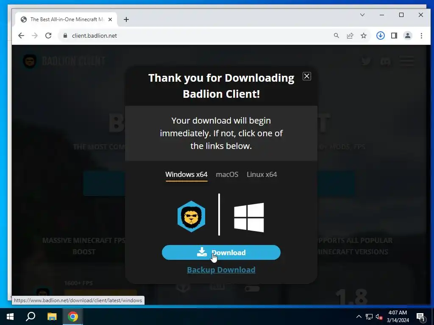Share this page via share icon
434x325 pixels.
pos(350,36)
